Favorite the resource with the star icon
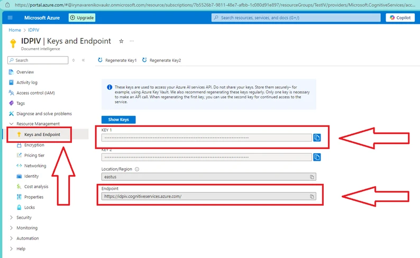420x258 pixels. (x=121, y=41)
